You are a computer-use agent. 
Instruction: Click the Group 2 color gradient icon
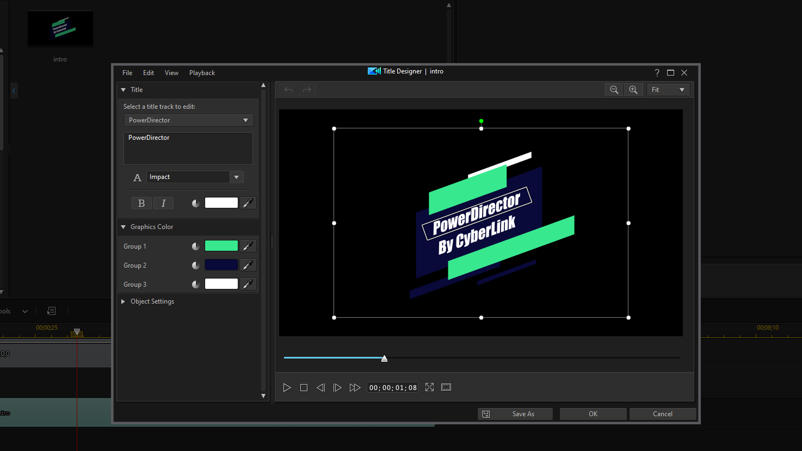[x=196, y=265]
